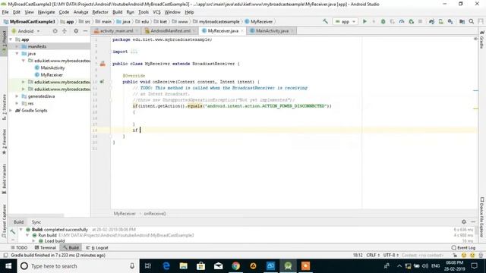Select MyReceiver class in project tree
The height and width of the screenshot is (273, 486).
pyautogui.click(x=49, y=75)
